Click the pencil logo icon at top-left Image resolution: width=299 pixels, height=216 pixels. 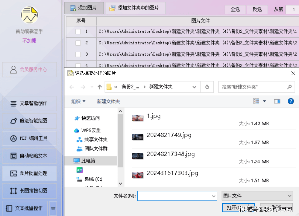pyautogui.click(x=29, y=14)
